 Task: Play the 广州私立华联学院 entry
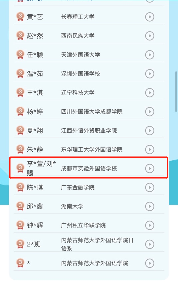(x=150, y=225)
